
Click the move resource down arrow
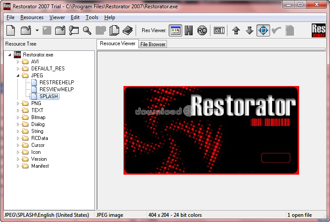(x=250, y=30)
